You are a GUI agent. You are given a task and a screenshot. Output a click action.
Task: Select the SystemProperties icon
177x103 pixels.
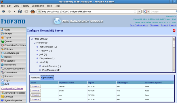coord(2,100)
